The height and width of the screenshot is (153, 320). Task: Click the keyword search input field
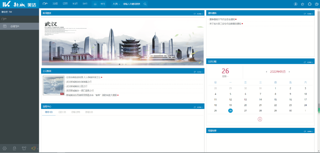pyautogui.click(x=132, y=4)
